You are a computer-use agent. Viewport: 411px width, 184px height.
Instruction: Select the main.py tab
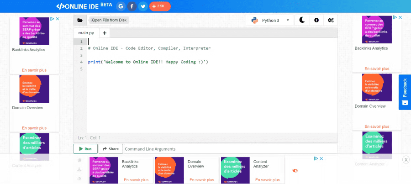86,33
